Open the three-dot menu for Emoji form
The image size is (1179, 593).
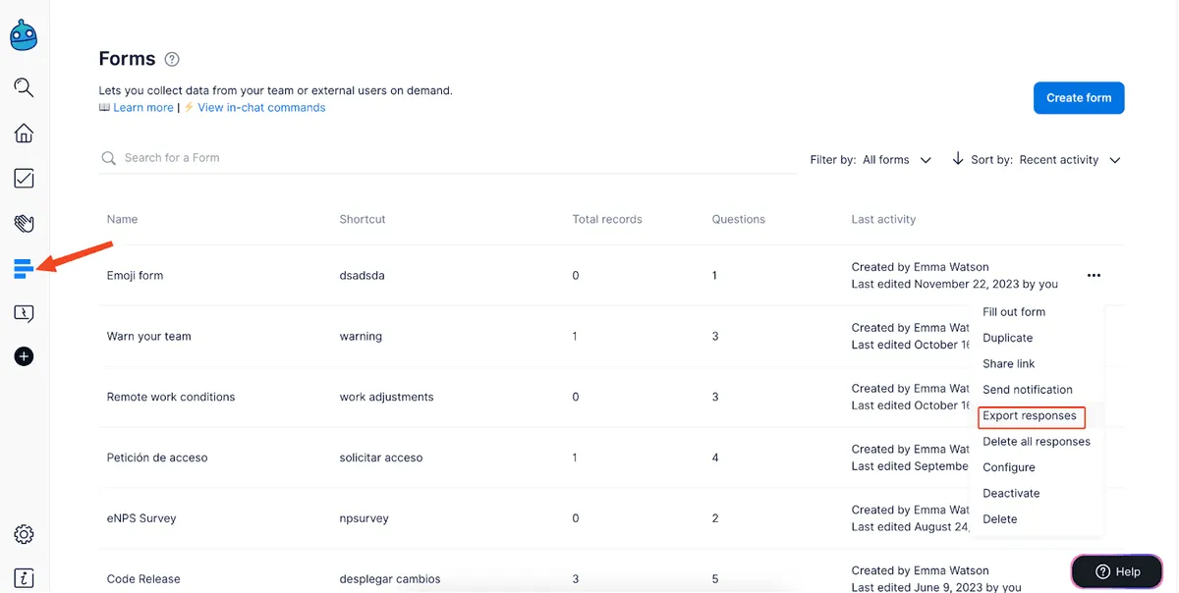pos(1094,276)
